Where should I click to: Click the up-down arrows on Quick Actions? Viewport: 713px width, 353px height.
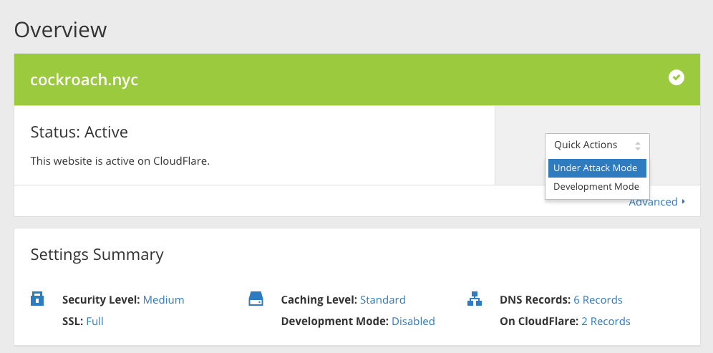coord(638,146)
